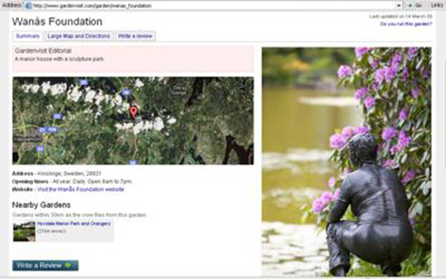Click the crouching sculpture photo
The image size is (446, 279).
(x=347, y=161)
